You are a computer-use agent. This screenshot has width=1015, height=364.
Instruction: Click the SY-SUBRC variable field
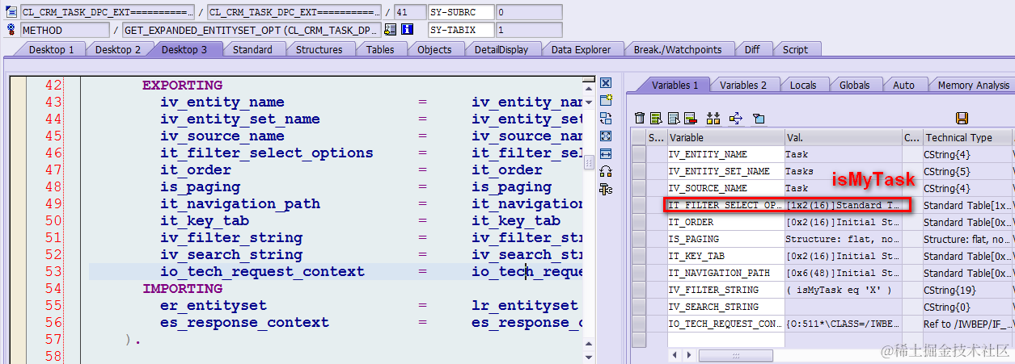pyautogui.click(x=459, y=12)
